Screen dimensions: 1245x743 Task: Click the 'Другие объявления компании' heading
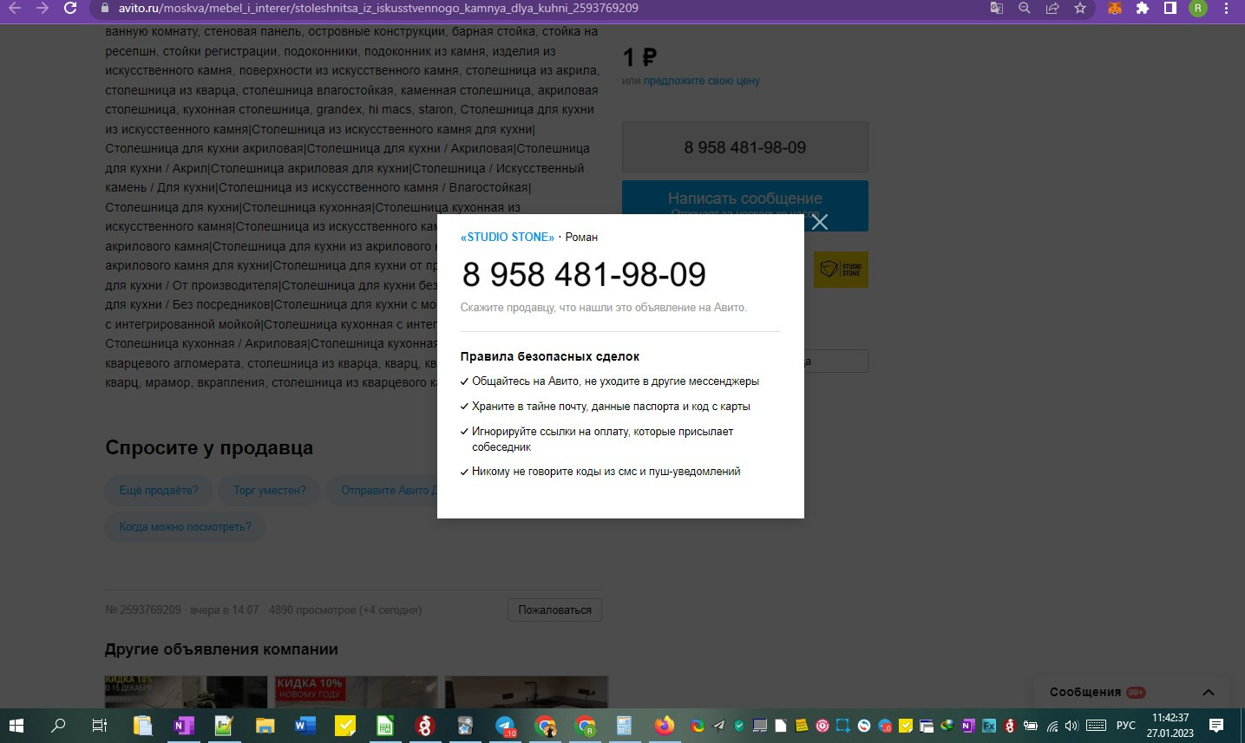[x=221, y=649]
